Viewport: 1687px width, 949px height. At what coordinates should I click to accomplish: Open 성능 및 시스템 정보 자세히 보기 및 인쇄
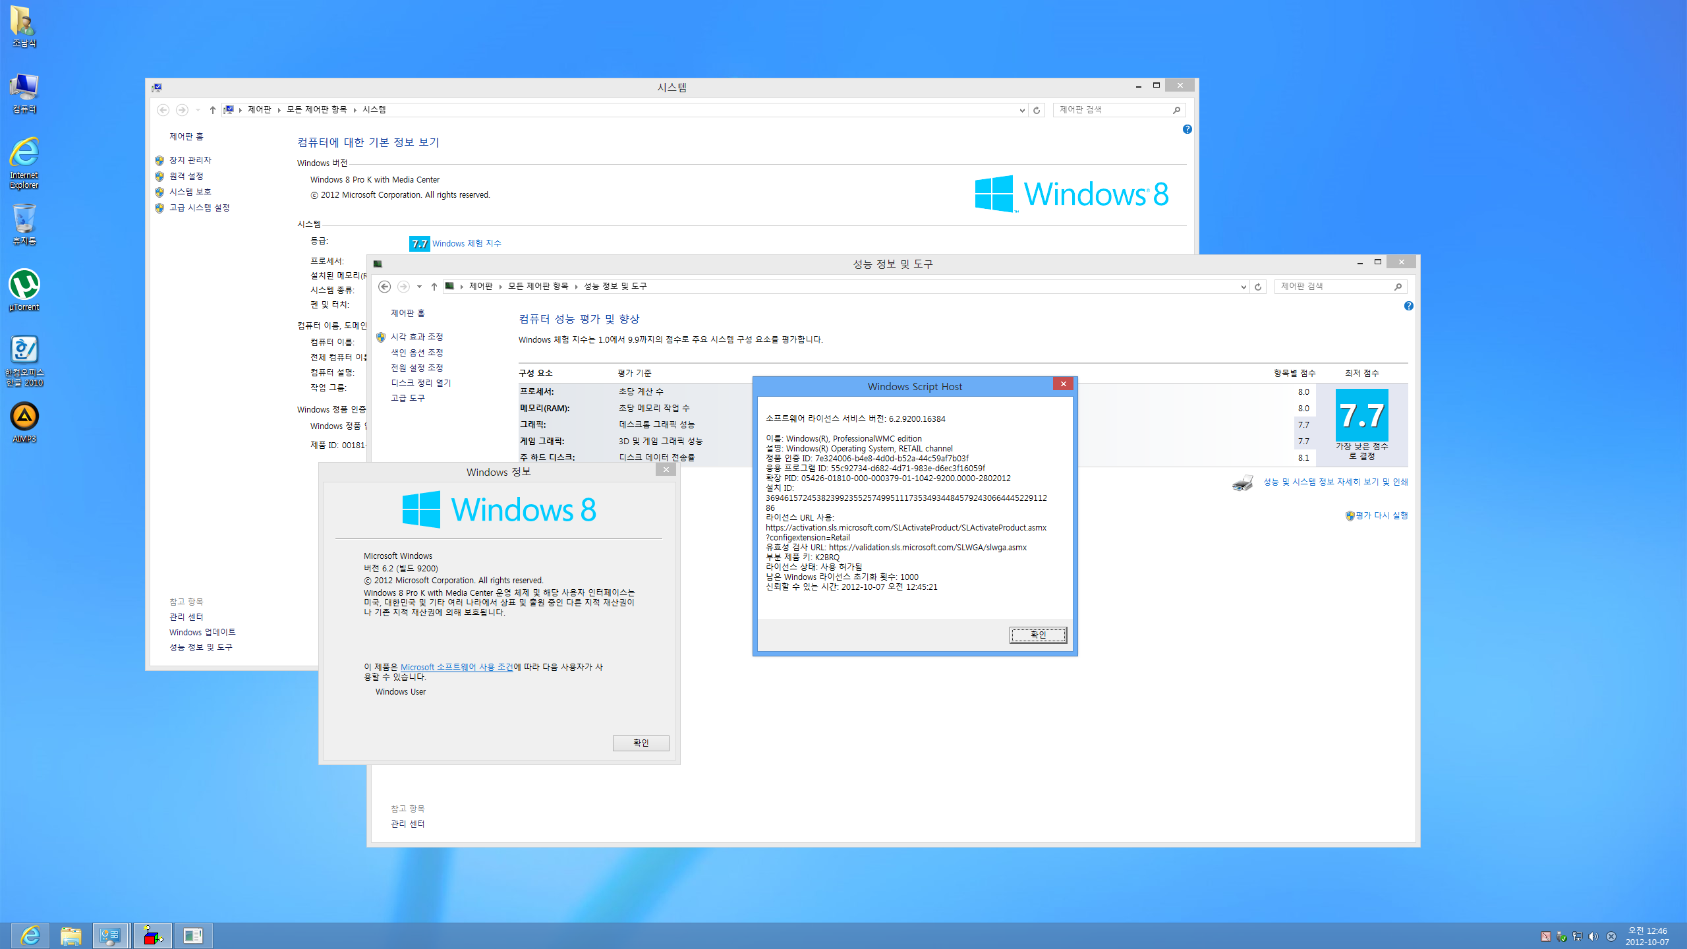1335,482
